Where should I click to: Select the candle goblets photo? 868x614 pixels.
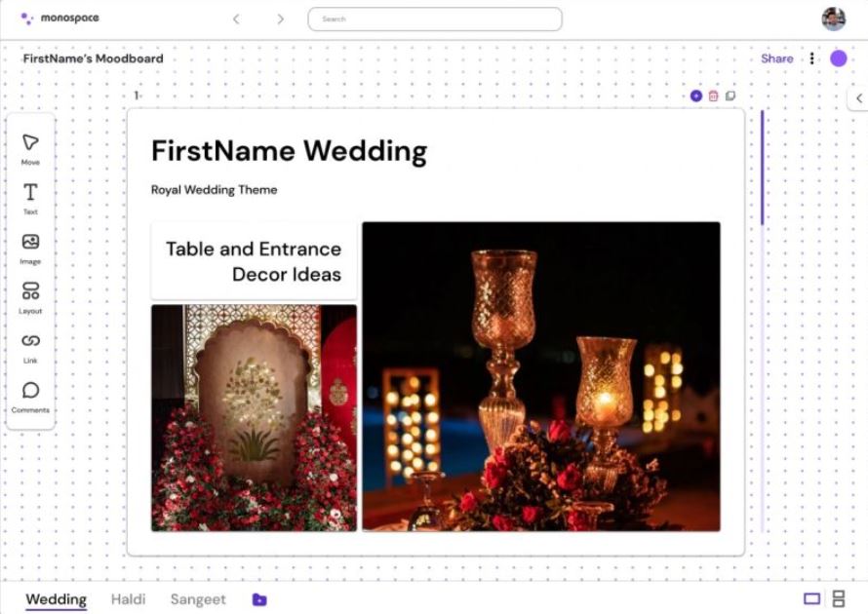click(541, 377)
